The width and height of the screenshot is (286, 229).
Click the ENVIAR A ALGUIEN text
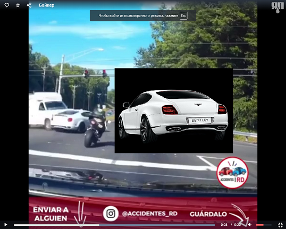click(x=51, y=214)
